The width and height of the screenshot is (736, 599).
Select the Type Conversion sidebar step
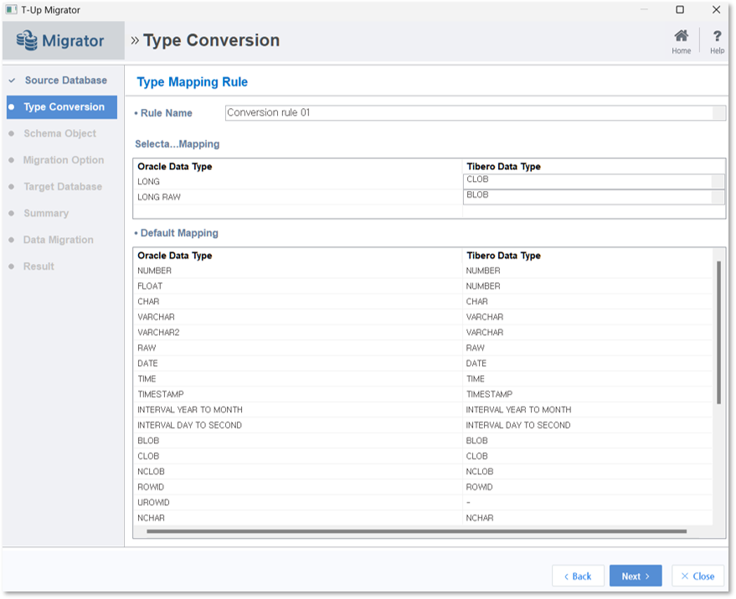point(62,107)
